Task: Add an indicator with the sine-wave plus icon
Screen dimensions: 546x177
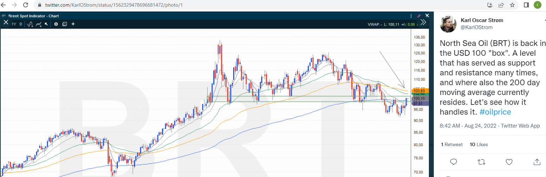Action: click(30, 24)
